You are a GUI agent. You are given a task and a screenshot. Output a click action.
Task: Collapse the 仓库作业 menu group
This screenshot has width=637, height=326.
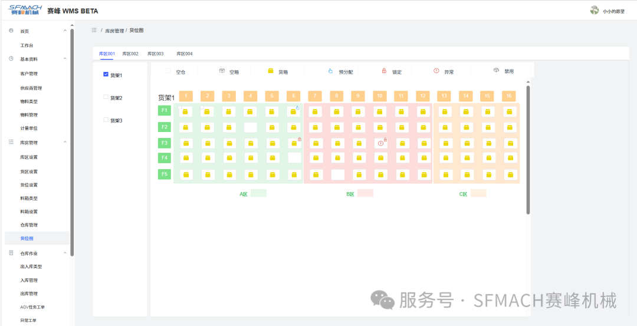pos(65,253)
